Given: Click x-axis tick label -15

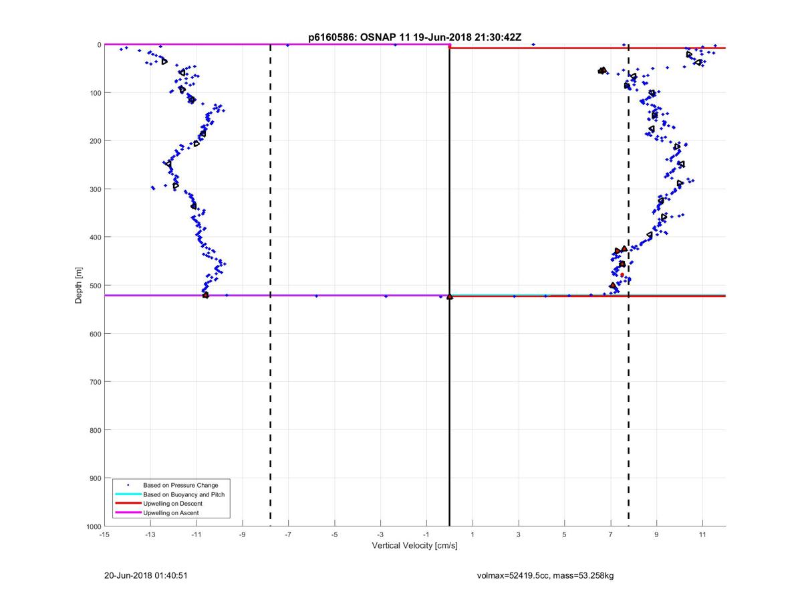Looking at the screenshot, I should (x=104, y=535).
